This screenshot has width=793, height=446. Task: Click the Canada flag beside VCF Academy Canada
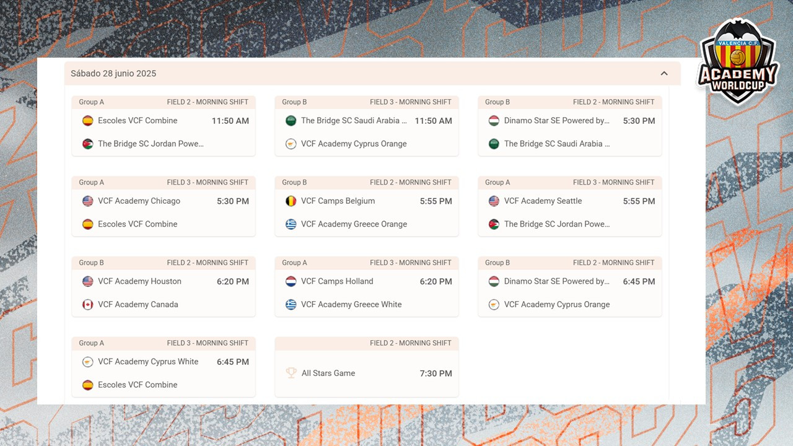[88, 305]
